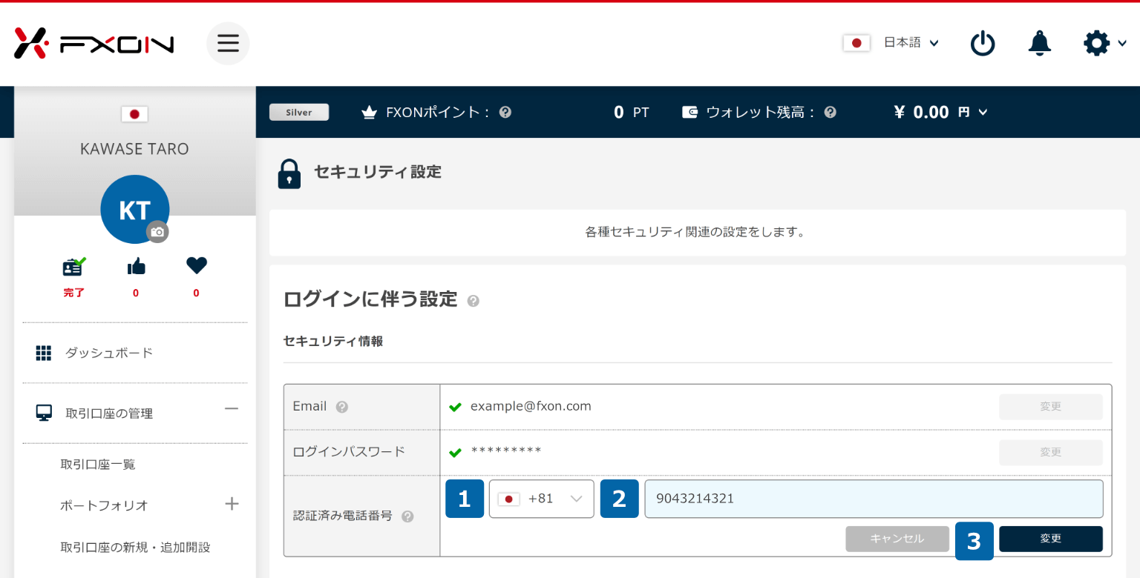Open ダッシュボード in sidebar
This screenshot has height=578, width=1140.
(x=108, y=353)
